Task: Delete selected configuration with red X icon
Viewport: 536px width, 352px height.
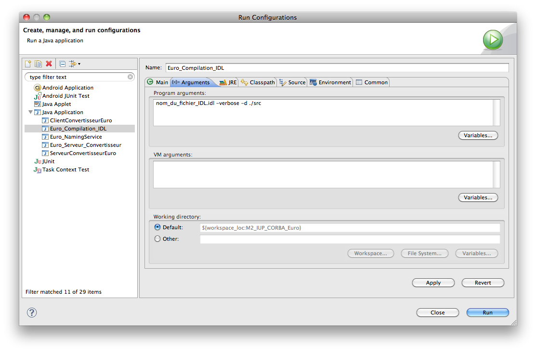Action: pos(49,64)
